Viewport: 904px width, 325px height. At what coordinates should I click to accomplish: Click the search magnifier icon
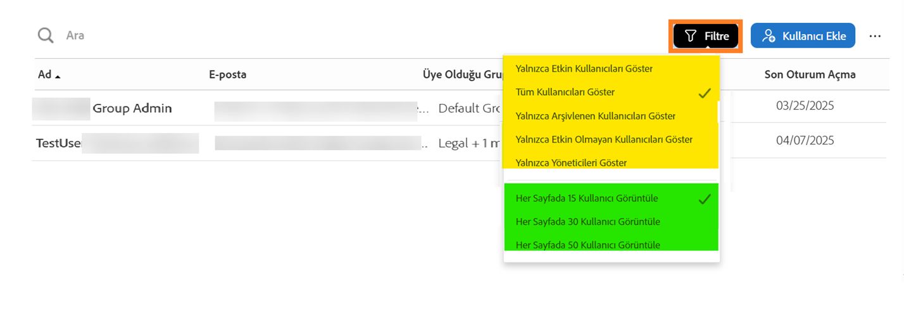tap(46, 35)
